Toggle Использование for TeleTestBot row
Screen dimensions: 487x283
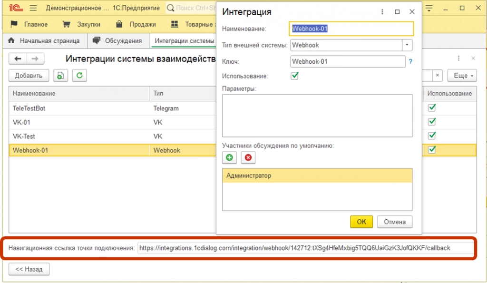point(432,108)
